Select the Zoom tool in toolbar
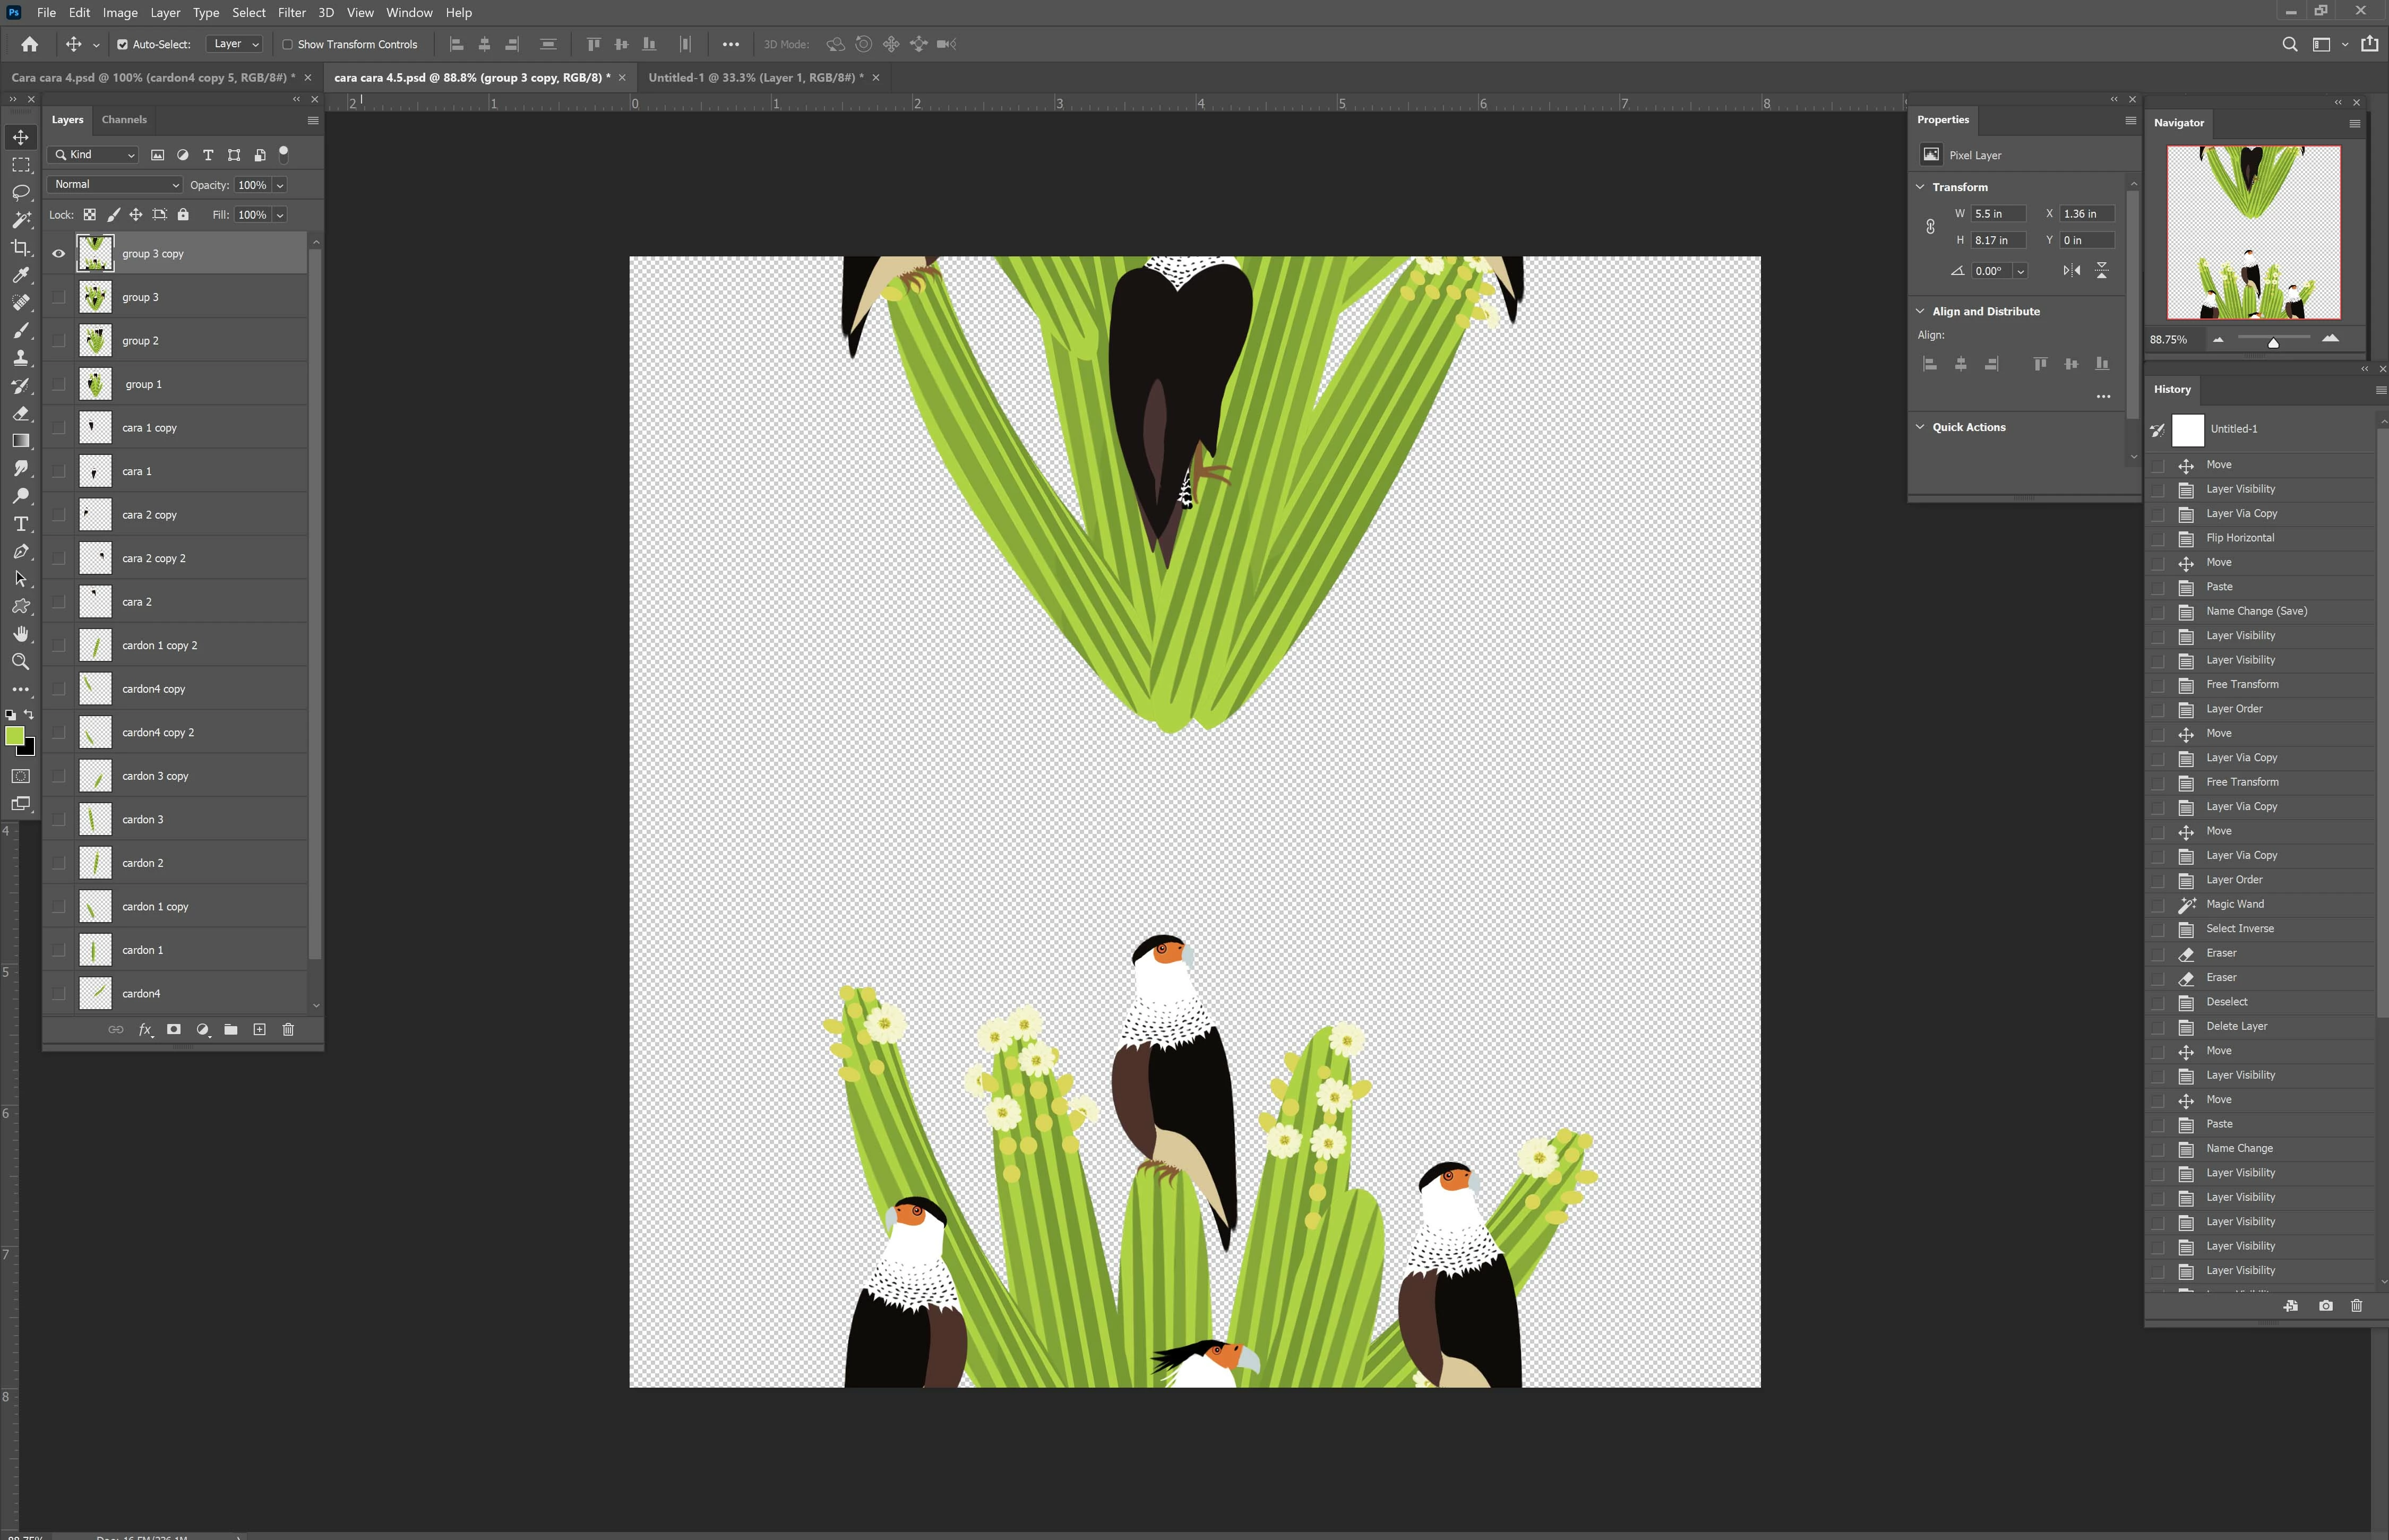This screenshot has height=1540, width=2389. [20, 662]
